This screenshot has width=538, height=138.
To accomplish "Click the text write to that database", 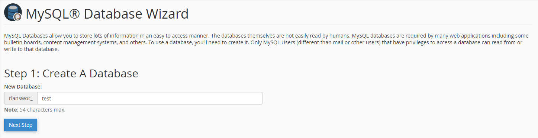I will pos(32,49).
